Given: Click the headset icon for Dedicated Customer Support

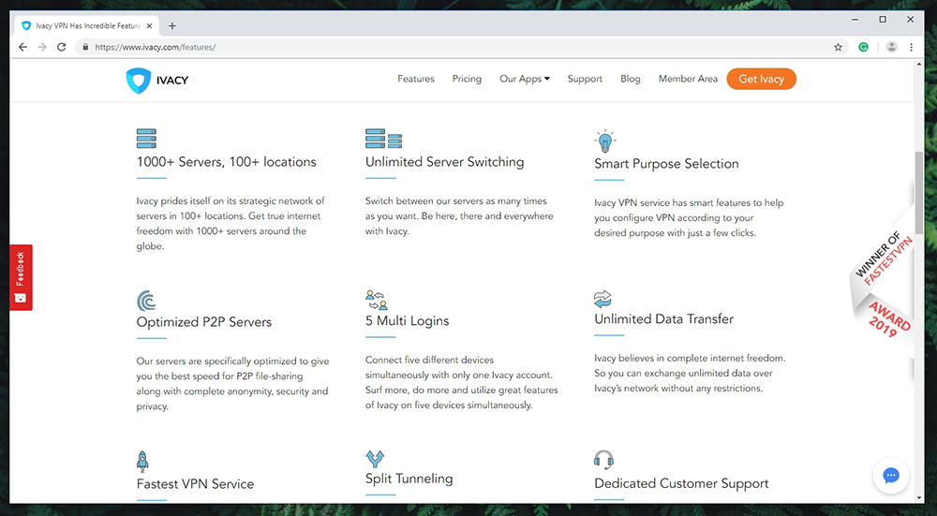Looking at the screenshot, I should (603, 461).
